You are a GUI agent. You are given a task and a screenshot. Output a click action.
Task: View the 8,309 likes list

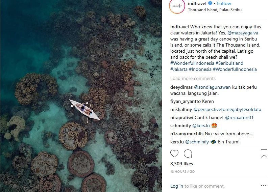pyautogui.click(x=182, y=164)
